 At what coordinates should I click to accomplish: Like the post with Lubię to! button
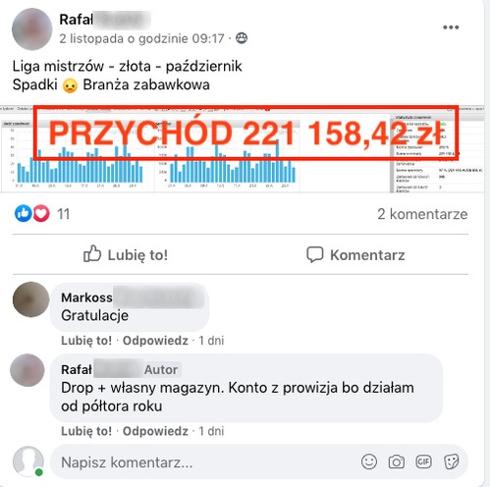[x=126, y=254]
